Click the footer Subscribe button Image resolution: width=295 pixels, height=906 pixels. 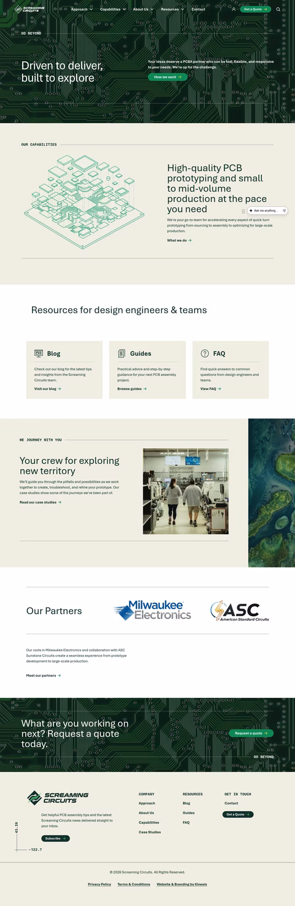(x=55, y=838)
